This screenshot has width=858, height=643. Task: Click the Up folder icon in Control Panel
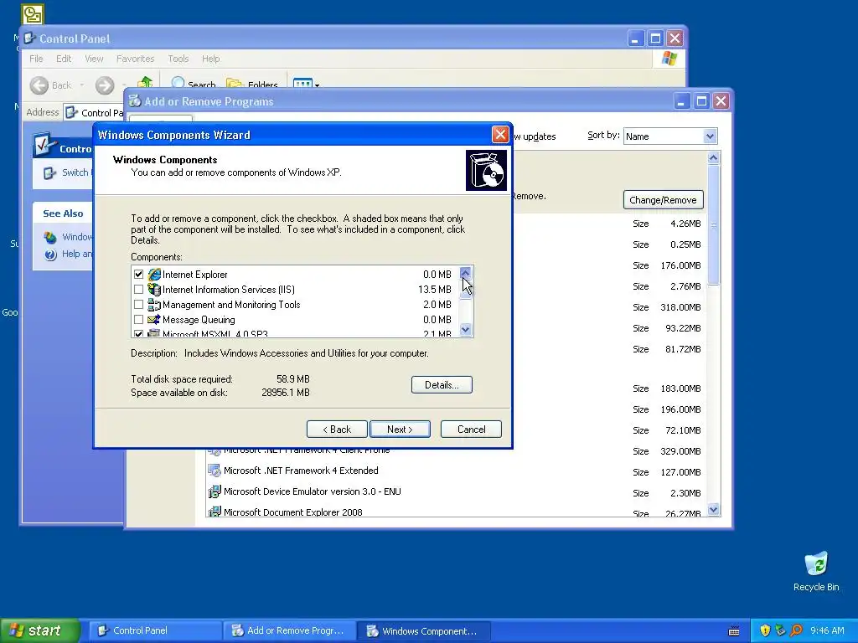145,83
